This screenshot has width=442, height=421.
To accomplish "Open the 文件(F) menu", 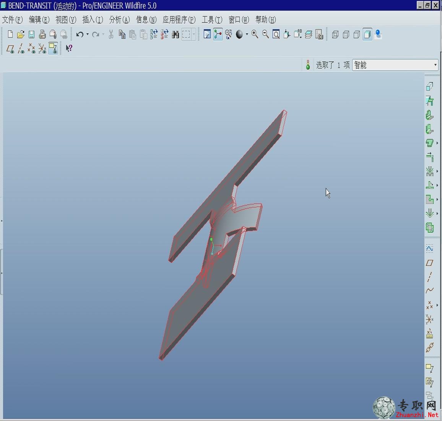I will pyautogui.click(x=12, y=20).
